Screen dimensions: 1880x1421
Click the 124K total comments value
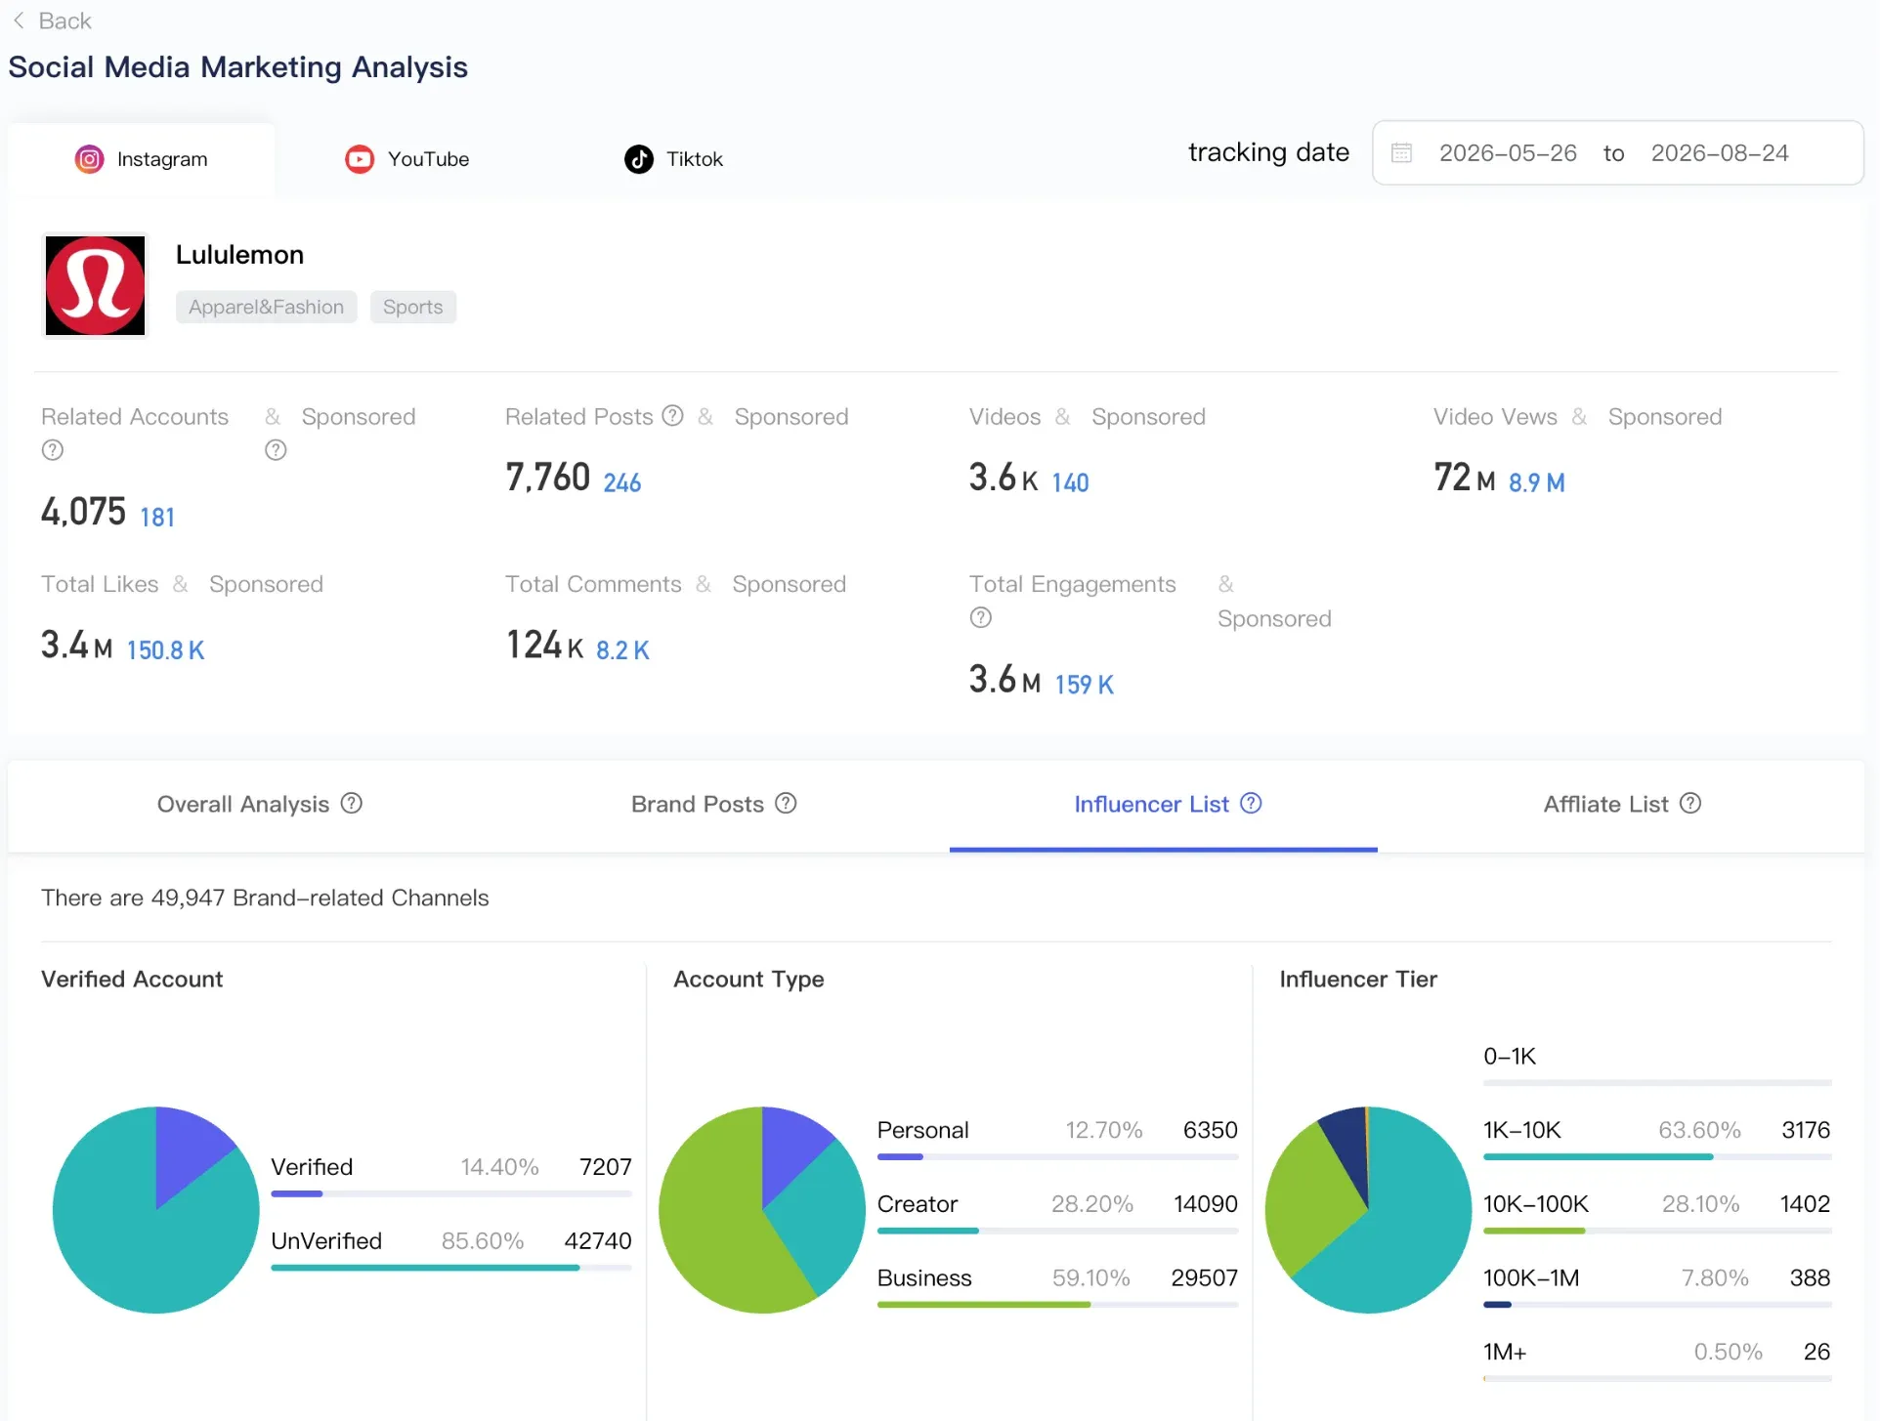coord(544,645)
